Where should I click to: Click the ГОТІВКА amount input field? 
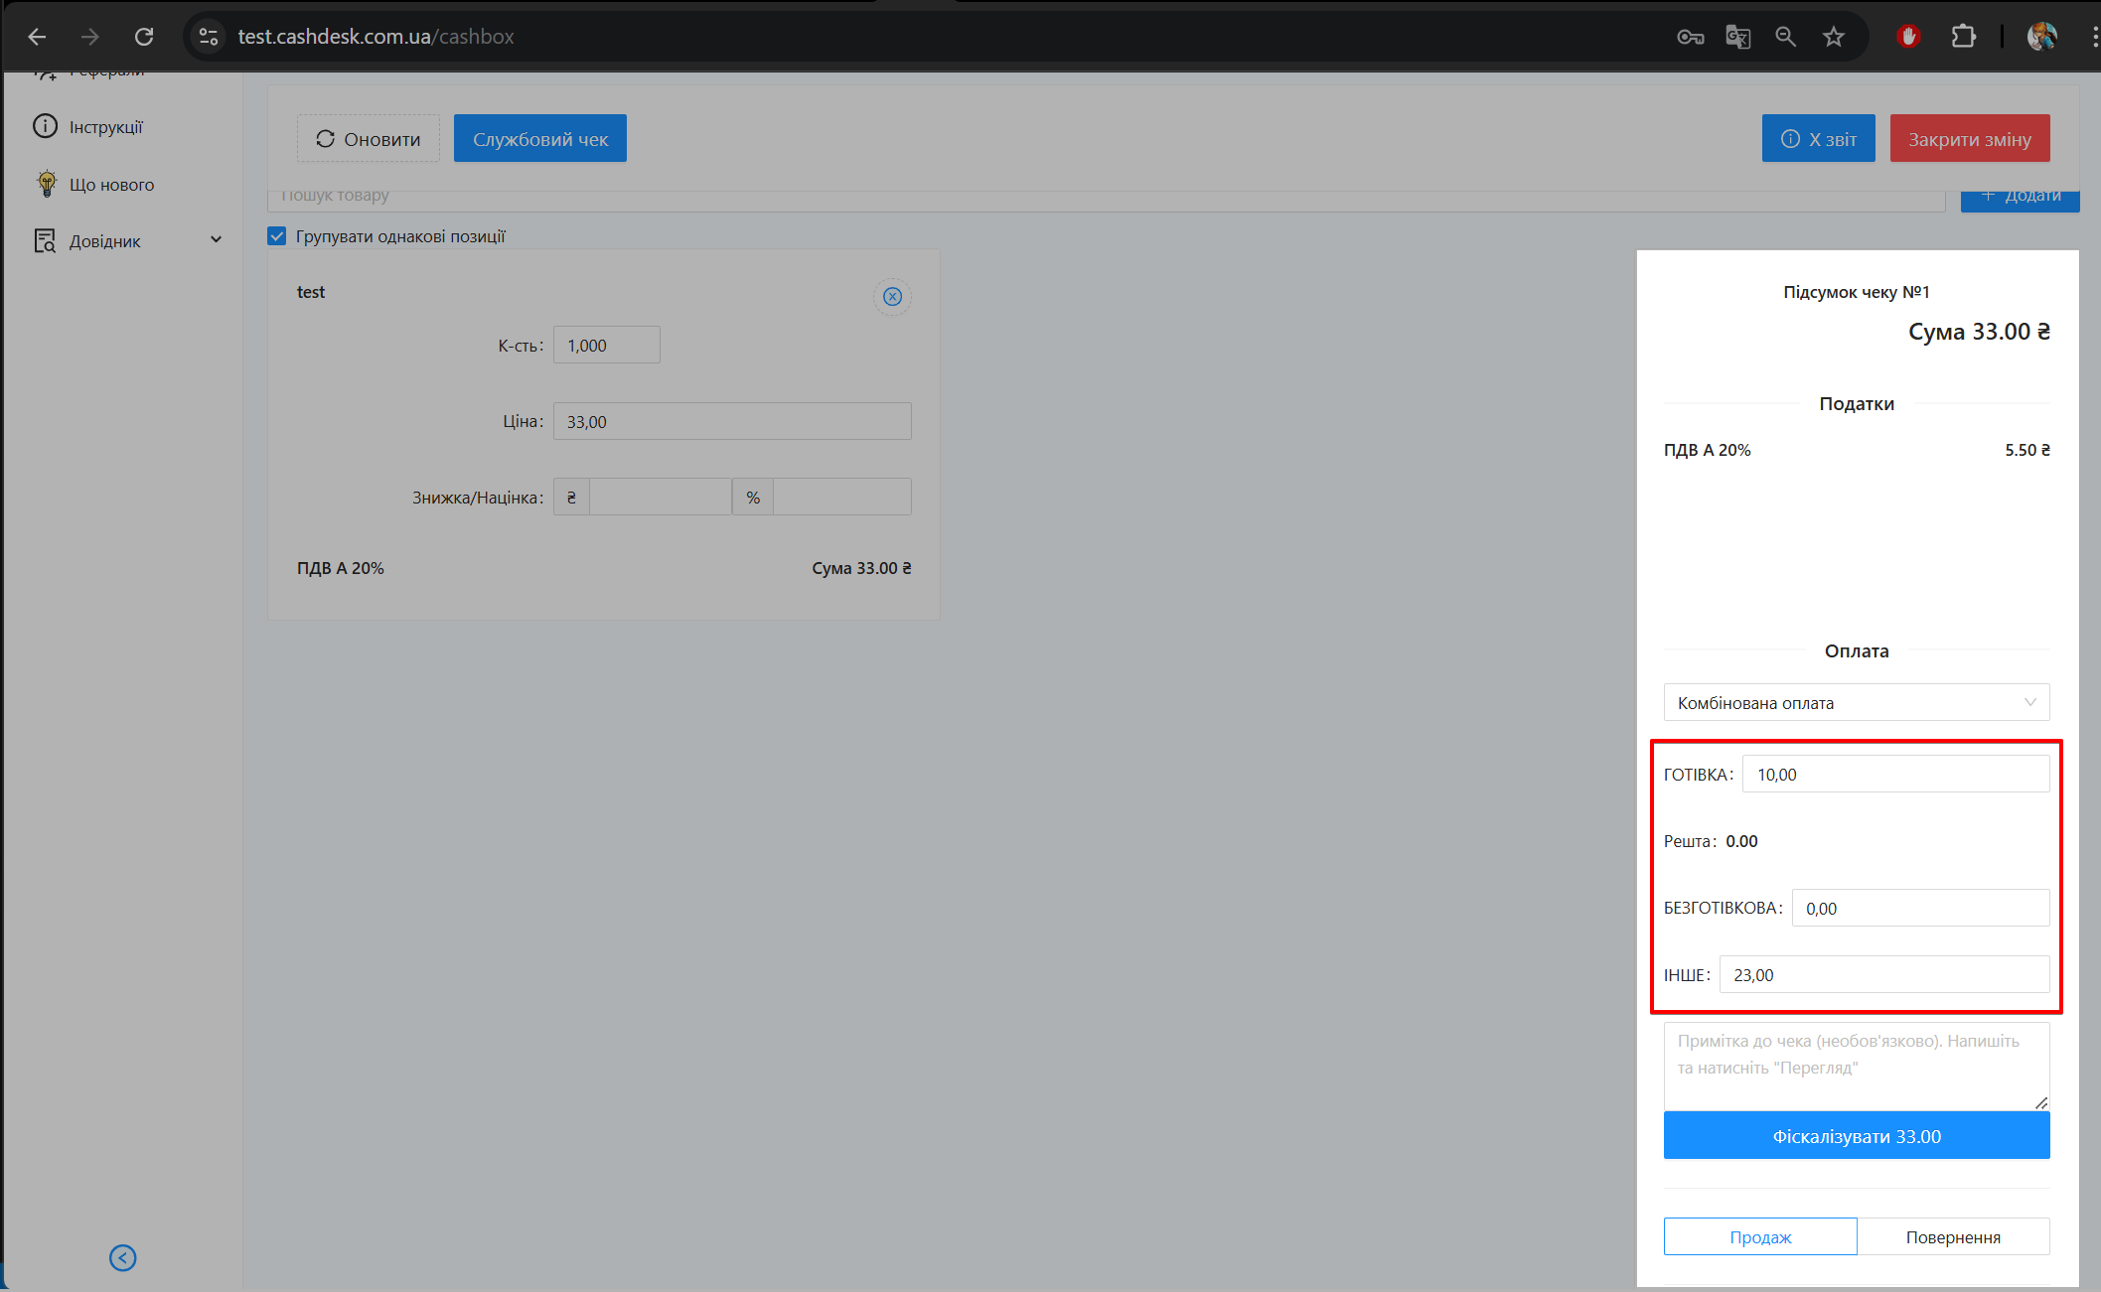click(x=1894, y=774)
